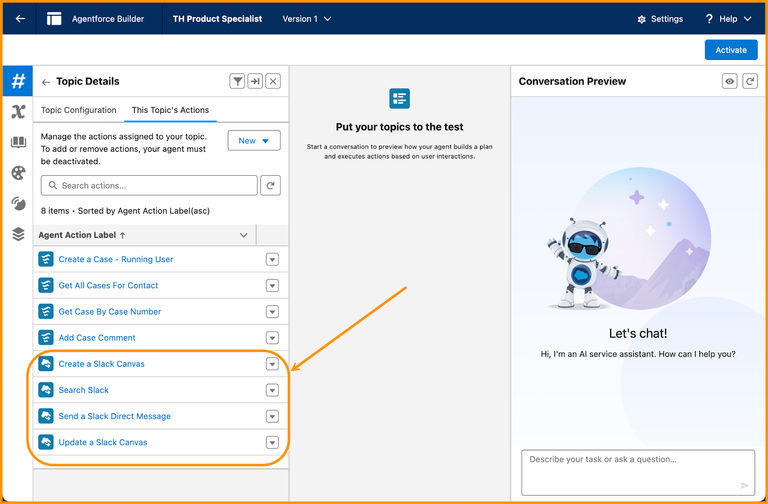Click the Create a Case action icon
The width and height of the screenshot is (768, 504).
[46, 259]
